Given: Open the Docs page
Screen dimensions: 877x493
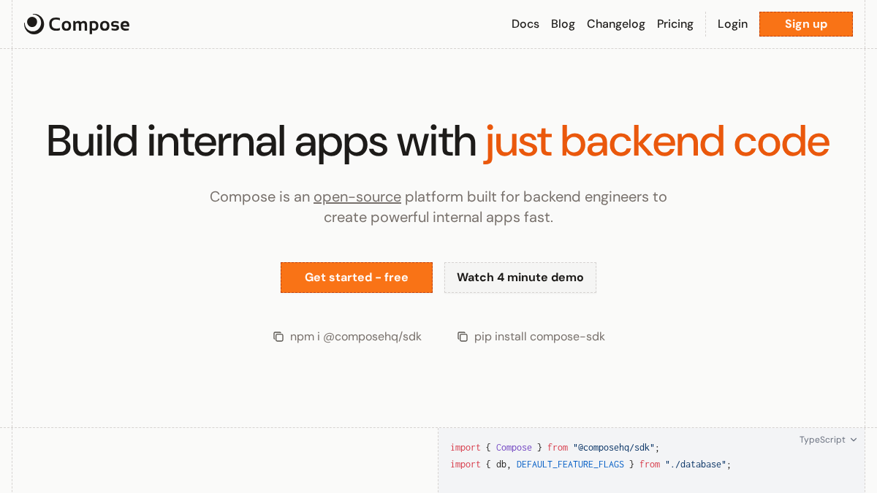Looking at the screenshot, I should click(x=525, y=24).
